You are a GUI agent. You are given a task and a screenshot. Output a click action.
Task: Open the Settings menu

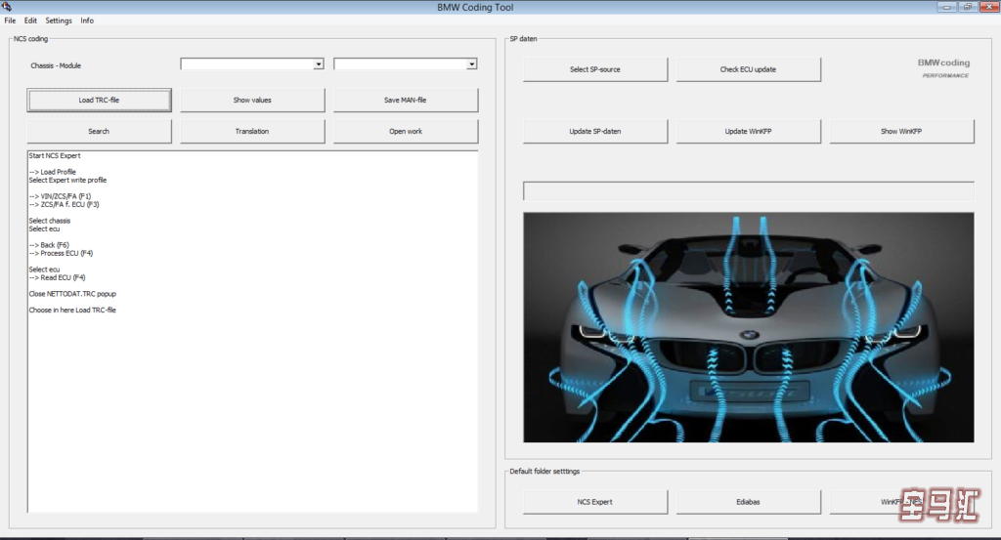[59, 21]
